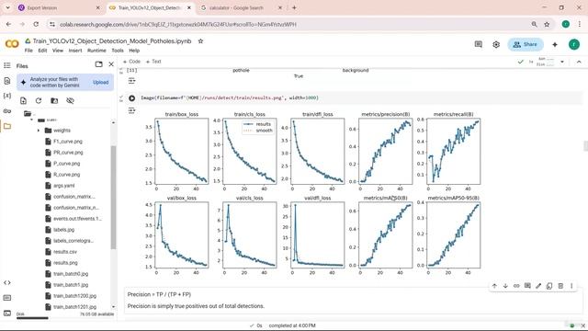The width and height of the screenshot is (588, 331).
Task: Delete the cell with trash icon
Action: [560, 286]
